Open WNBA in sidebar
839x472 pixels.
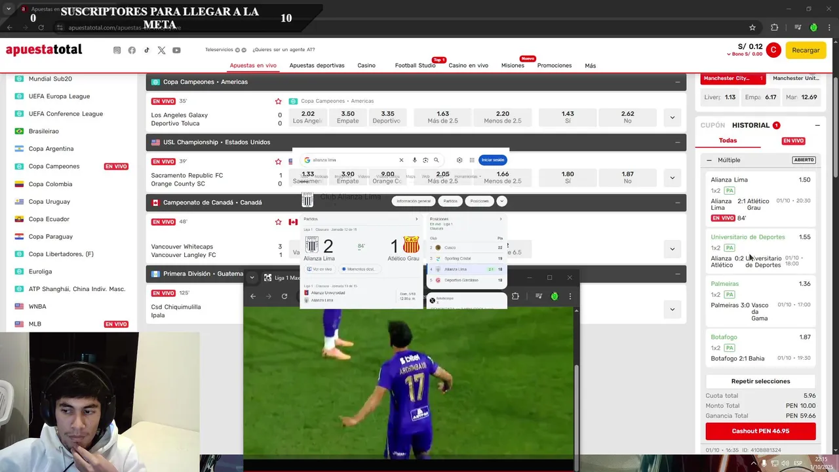[37, 306]
